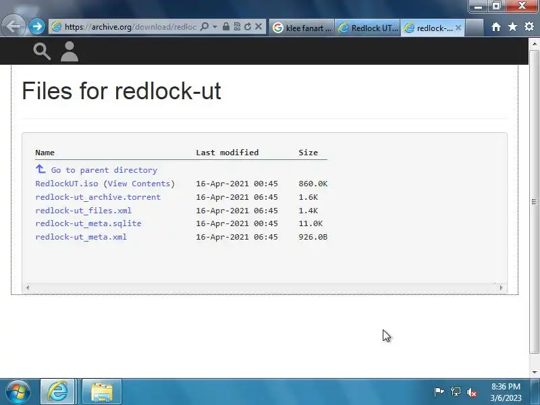This screenshot has height=405, width=540.
Task: Refresh the page with the reload icon
Action: click(248, 26)
